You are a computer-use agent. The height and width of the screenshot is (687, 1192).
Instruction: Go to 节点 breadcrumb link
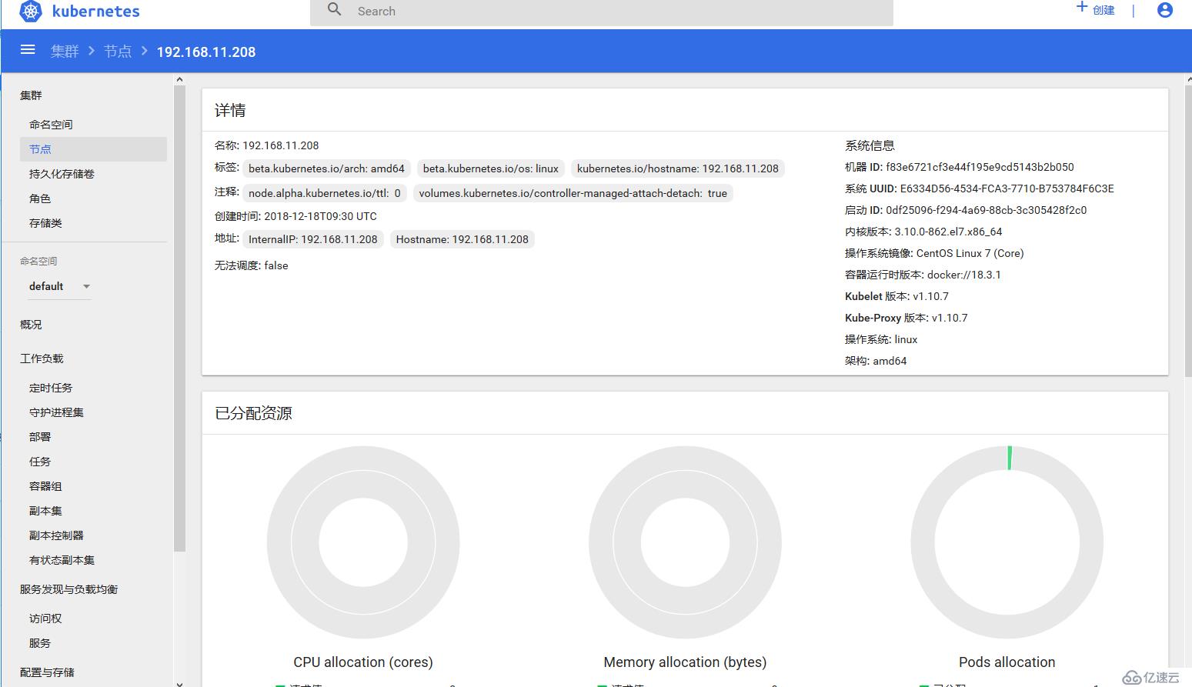[118, 52]
